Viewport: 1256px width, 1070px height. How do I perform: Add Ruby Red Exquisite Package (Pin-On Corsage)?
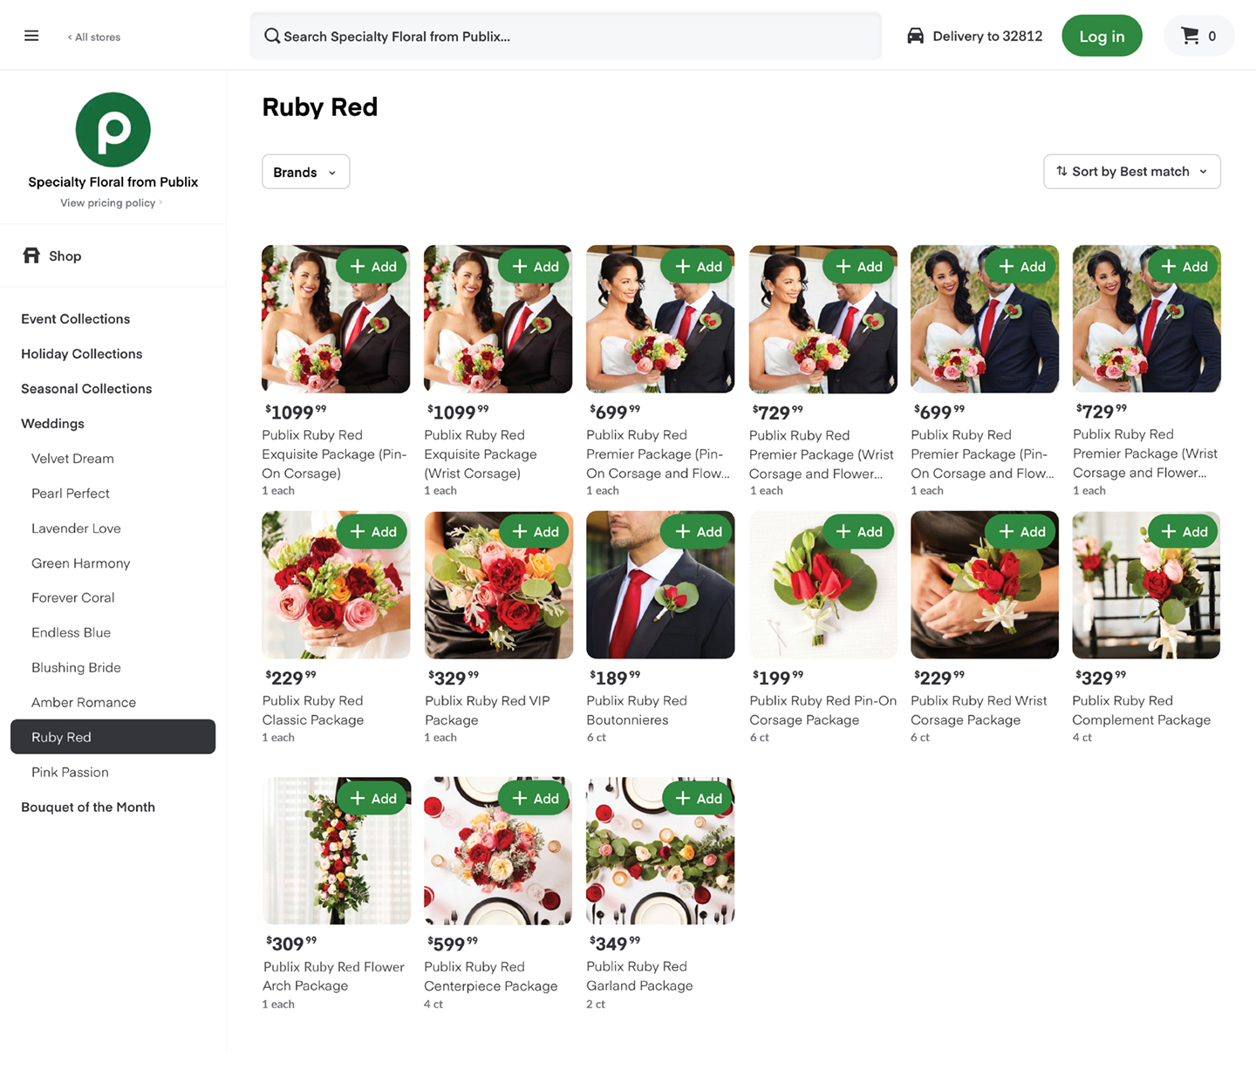(x=372, y=266)
